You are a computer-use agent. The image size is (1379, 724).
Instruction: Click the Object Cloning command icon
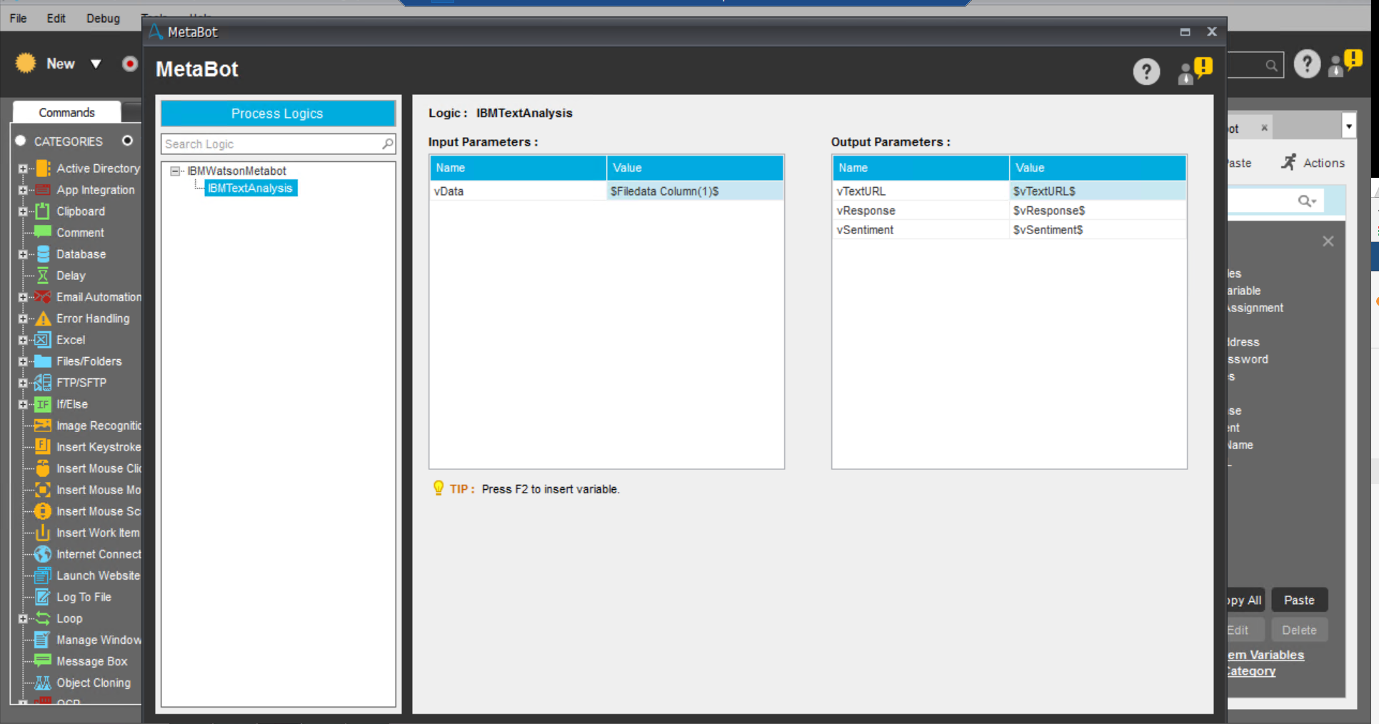tap(43, 683)
